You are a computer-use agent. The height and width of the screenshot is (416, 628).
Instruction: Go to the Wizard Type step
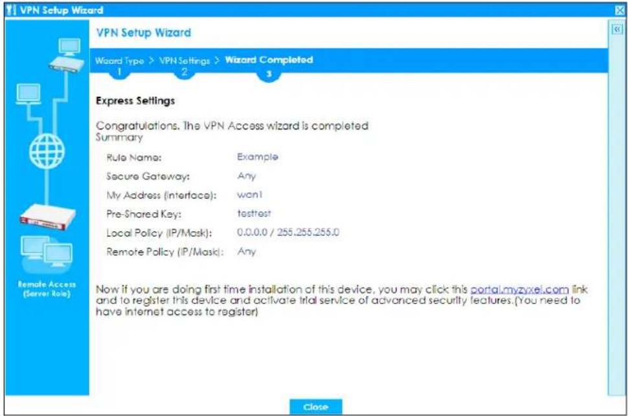119,61
